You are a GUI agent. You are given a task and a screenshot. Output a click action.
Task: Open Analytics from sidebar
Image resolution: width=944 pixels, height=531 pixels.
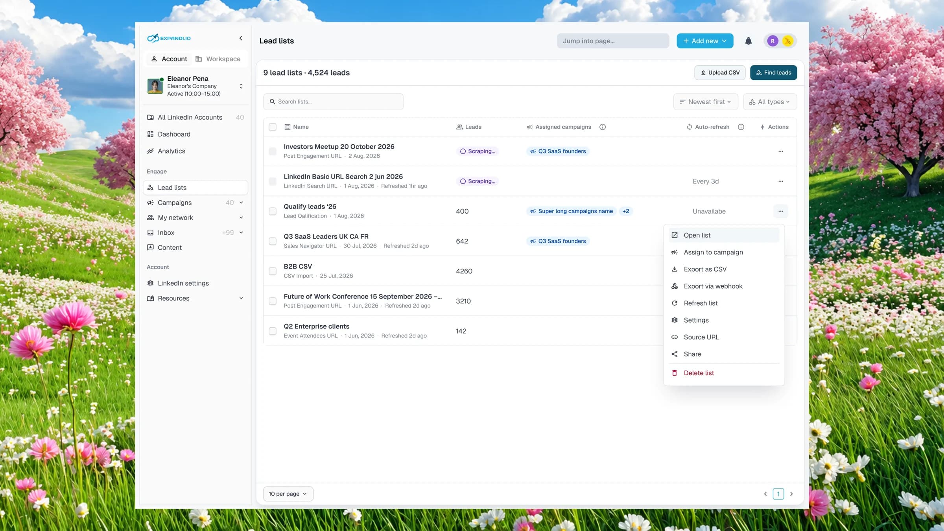[x=195, y=151]
